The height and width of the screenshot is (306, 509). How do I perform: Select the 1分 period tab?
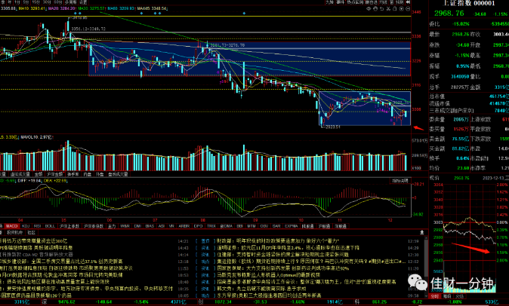[x=17, y=2]
